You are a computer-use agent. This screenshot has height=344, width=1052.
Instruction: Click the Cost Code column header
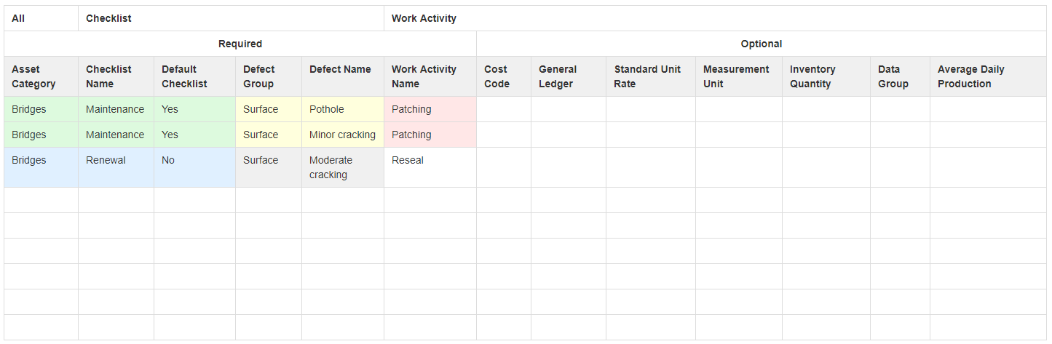point(504,76)
